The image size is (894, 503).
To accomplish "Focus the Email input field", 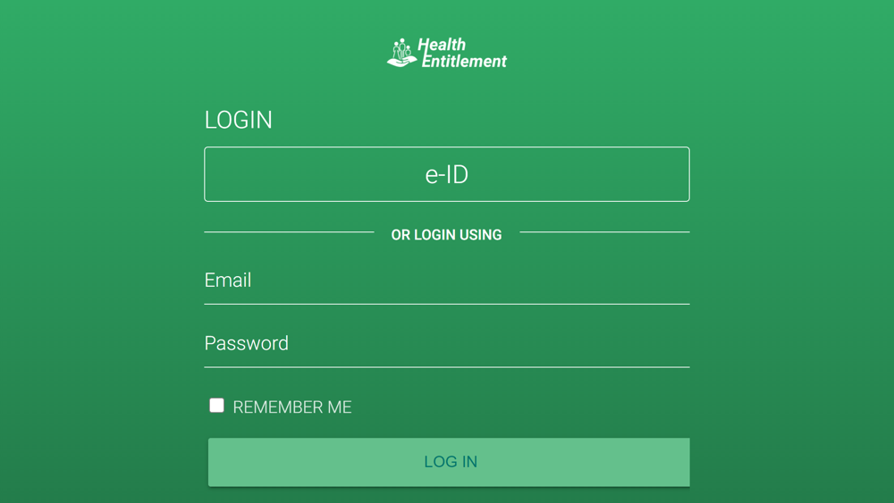I will [447, 281].
